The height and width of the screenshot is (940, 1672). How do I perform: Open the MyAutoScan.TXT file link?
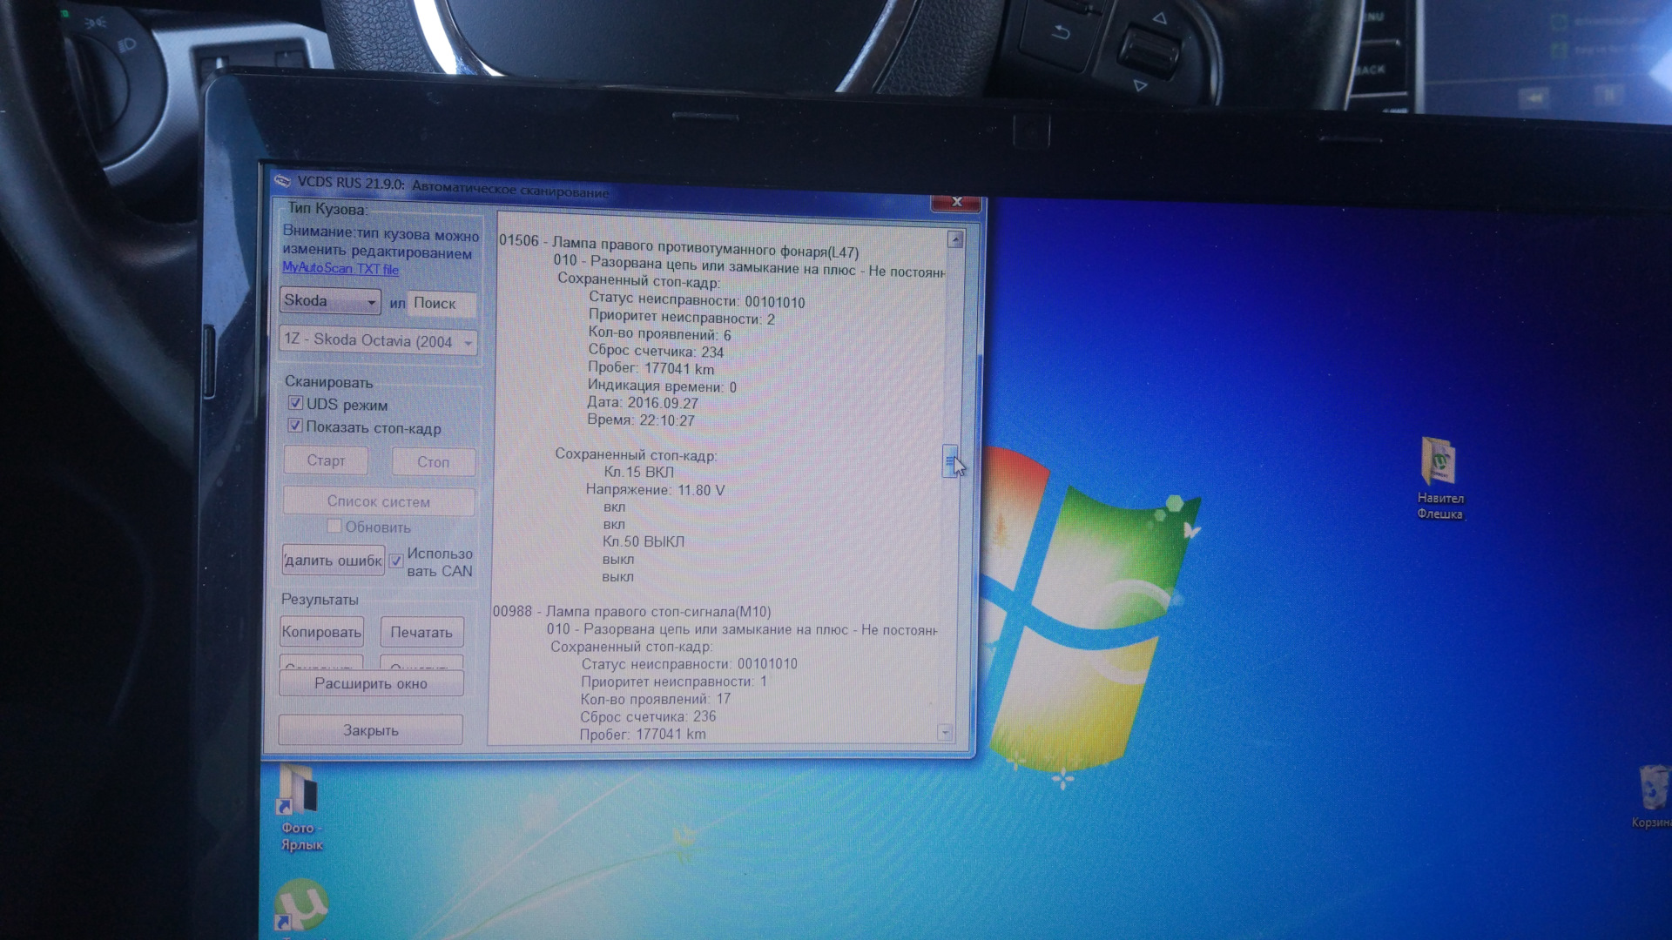tap(340, 269)
